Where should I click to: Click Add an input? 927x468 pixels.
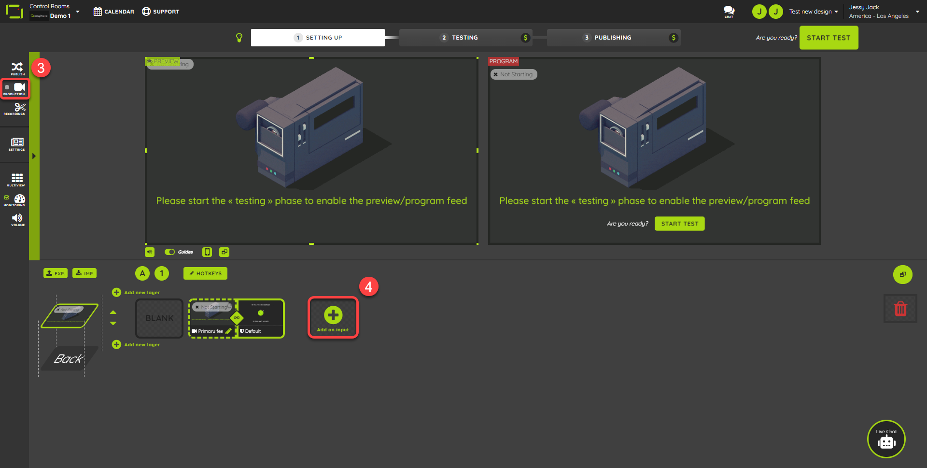333,318
